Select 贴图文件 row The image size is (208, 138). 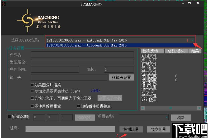point(149,56)
